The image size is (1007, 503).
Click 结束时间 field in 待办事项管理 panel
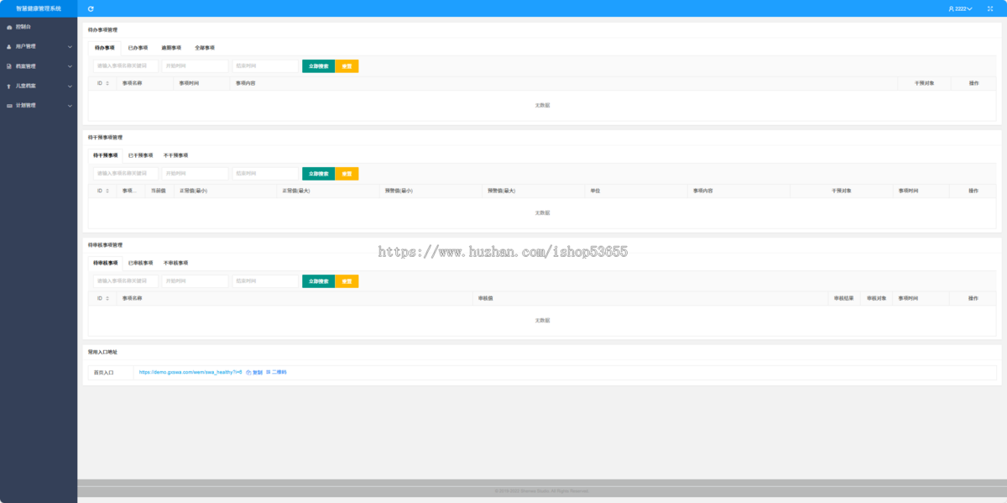point(265,65)
